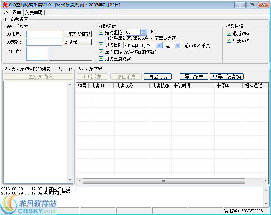The image size is (271, 215).
Task: Close the QQ空间访客采集 window
Action: pos(263,5)
